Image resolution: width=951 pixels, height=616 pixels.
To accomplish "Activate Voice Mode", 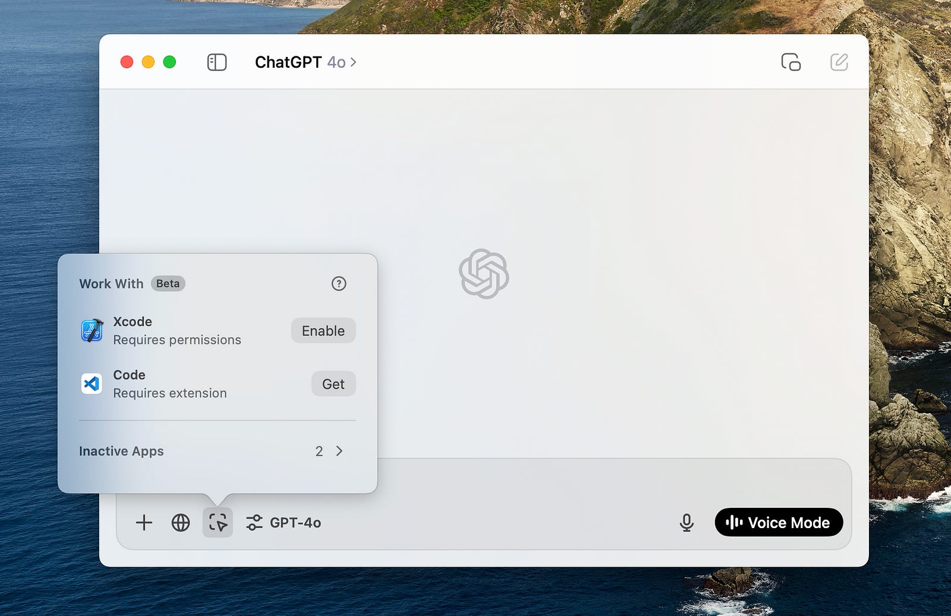I will 779,522.
